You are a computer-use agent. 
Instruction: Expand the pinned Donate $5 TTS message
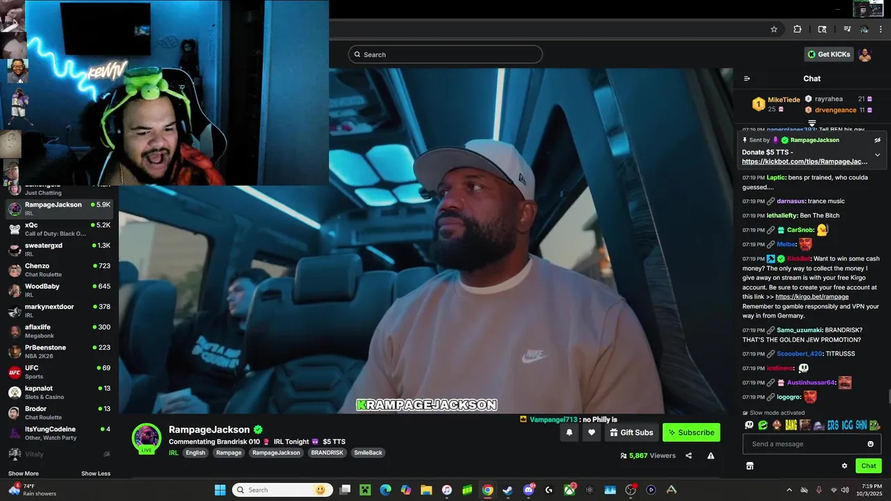(877, 154)
